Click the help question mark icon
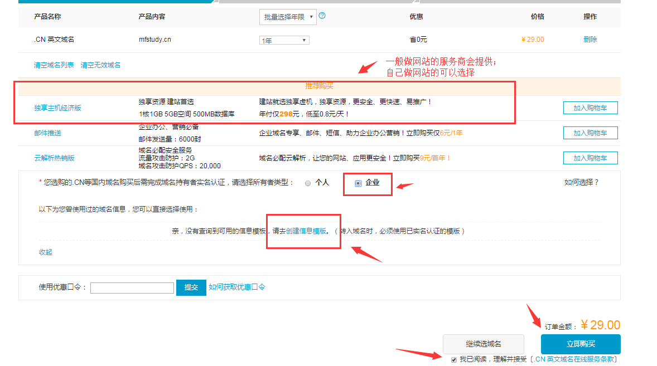 coord(322,16)
